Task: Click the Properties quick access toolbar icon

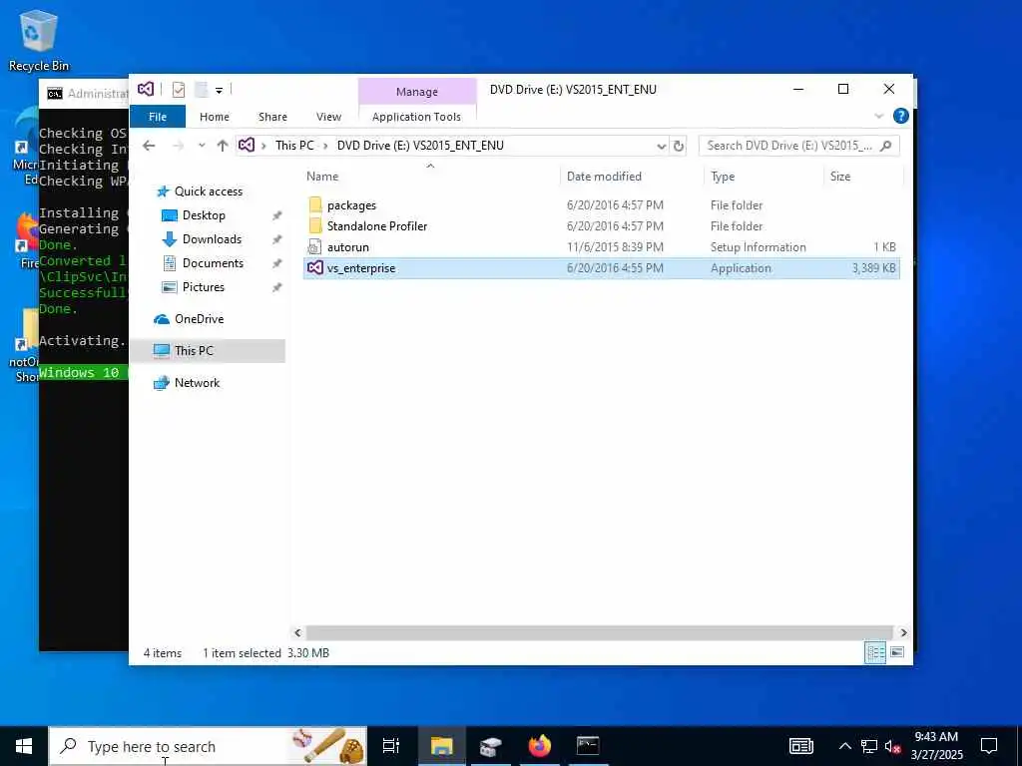Action: pos(179,90)
